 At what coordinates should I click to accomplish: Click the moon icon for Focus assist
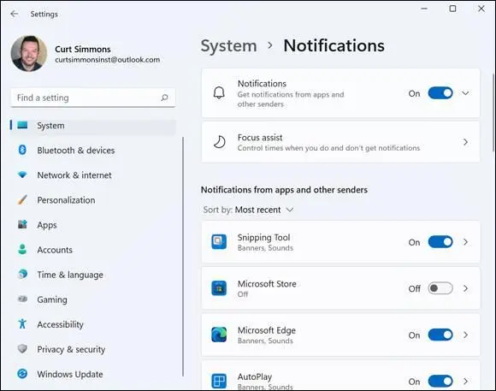pyautogui.click(x=219, y=142)
